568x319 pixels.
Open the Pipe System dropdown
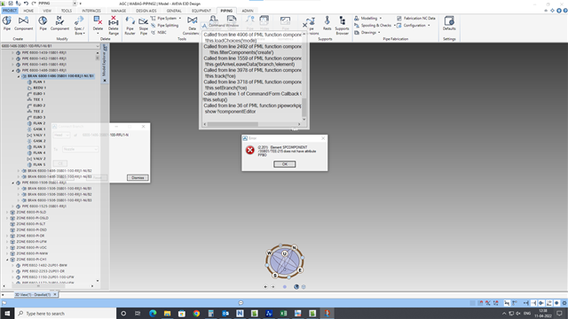point(166,18)
